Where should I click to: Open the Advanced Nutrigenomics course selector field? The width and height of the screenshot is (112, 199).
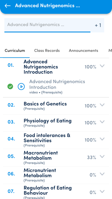point(54,25)
